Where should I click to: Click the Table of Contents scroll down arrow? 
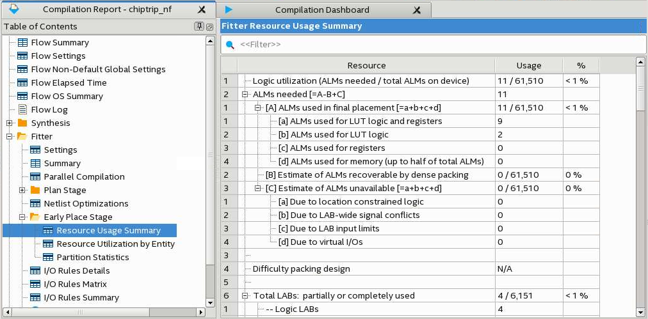point(210,302)
